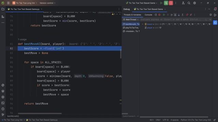Click editor horizontal scrollbar thumb

[x=40, y=114]
